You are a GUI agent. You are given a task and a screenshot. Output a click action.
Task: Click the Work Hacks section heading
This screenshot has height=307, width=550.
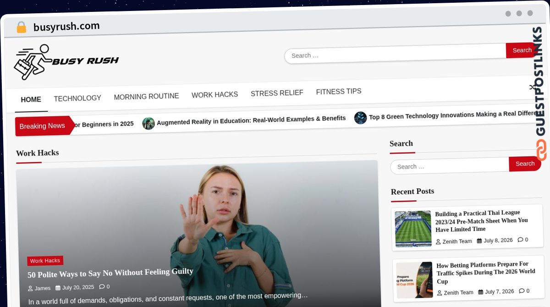coord(38,153)
